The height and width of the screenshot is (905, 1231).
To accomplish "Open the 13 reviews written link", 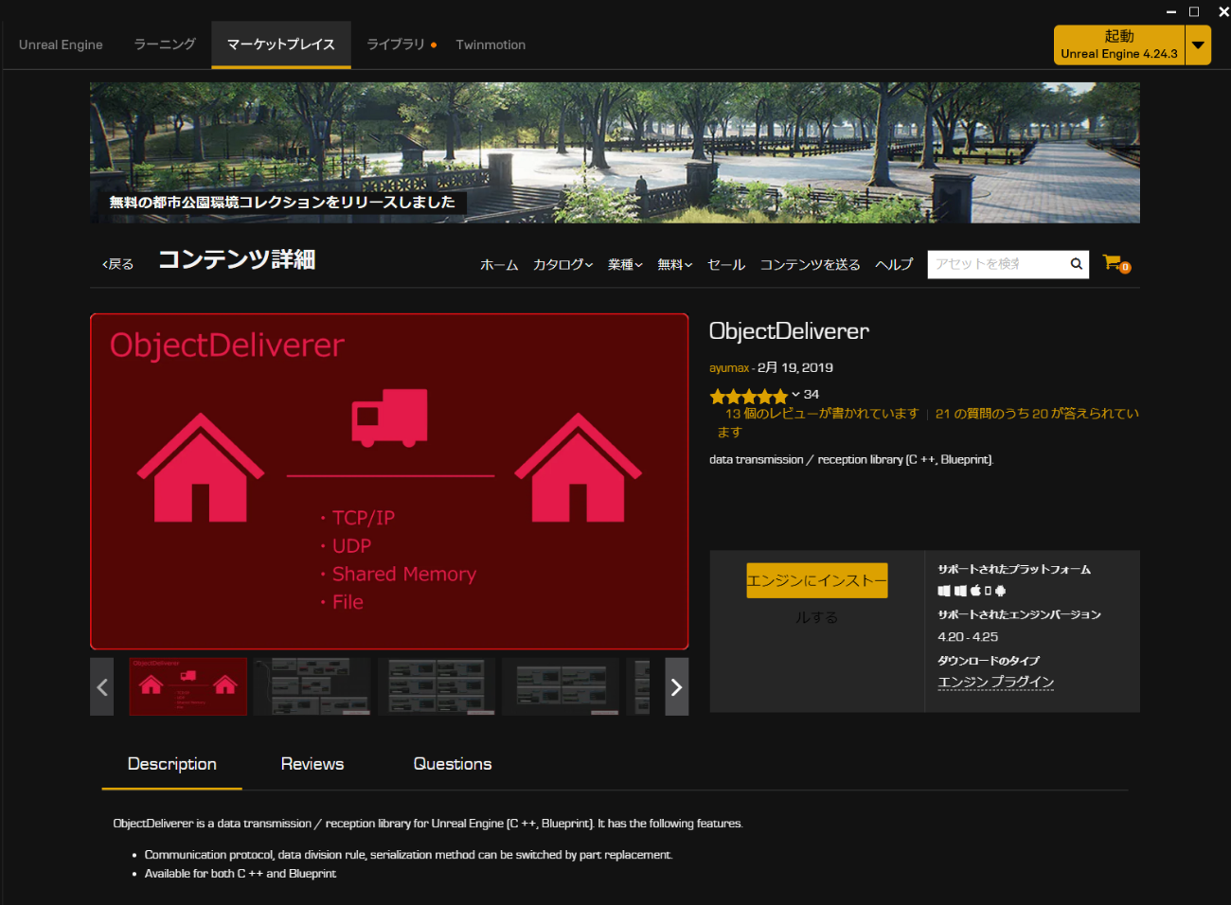I will click(822, 414).
